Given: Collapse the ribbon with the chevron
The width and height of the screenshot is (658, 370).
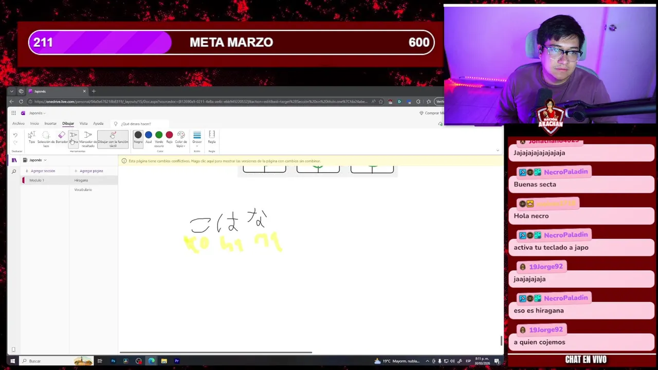Looking at the screenshot, I should click(x=497, y=151).
